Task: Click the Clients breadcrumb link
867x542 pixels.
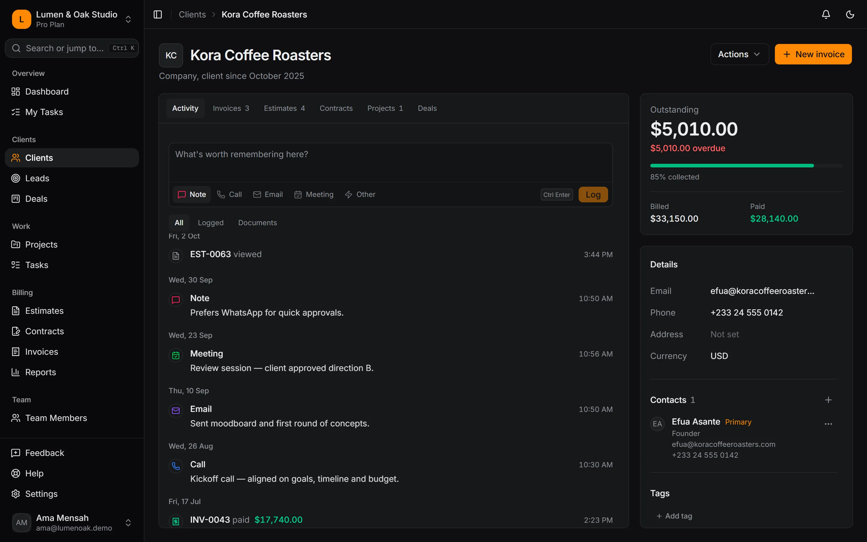Action: click(192, 14)
